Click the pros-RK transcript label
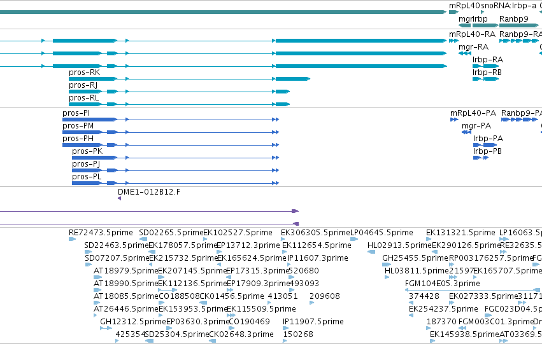Viewport: 542px width, 344px height. coord(84,72)
